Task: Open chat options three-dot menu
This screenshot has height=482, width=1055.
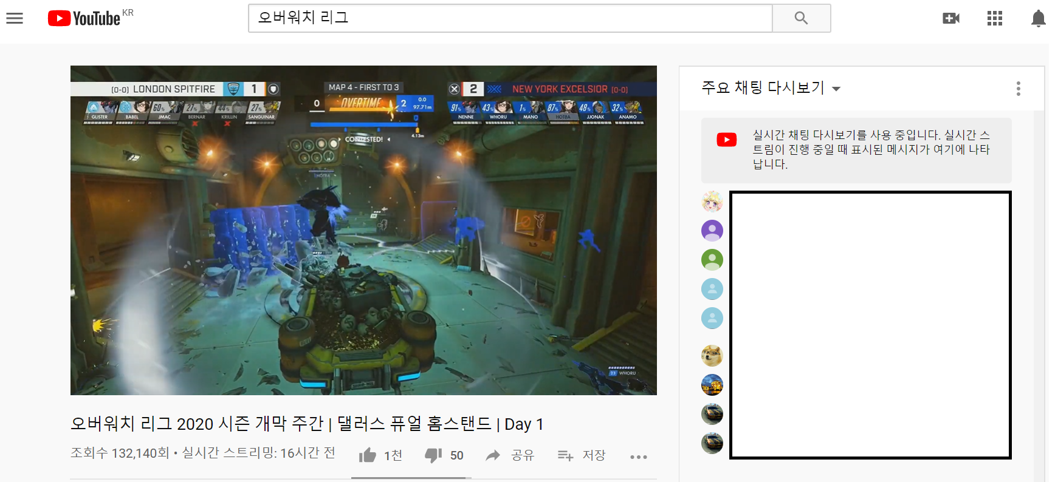Action: (1019, 89)
